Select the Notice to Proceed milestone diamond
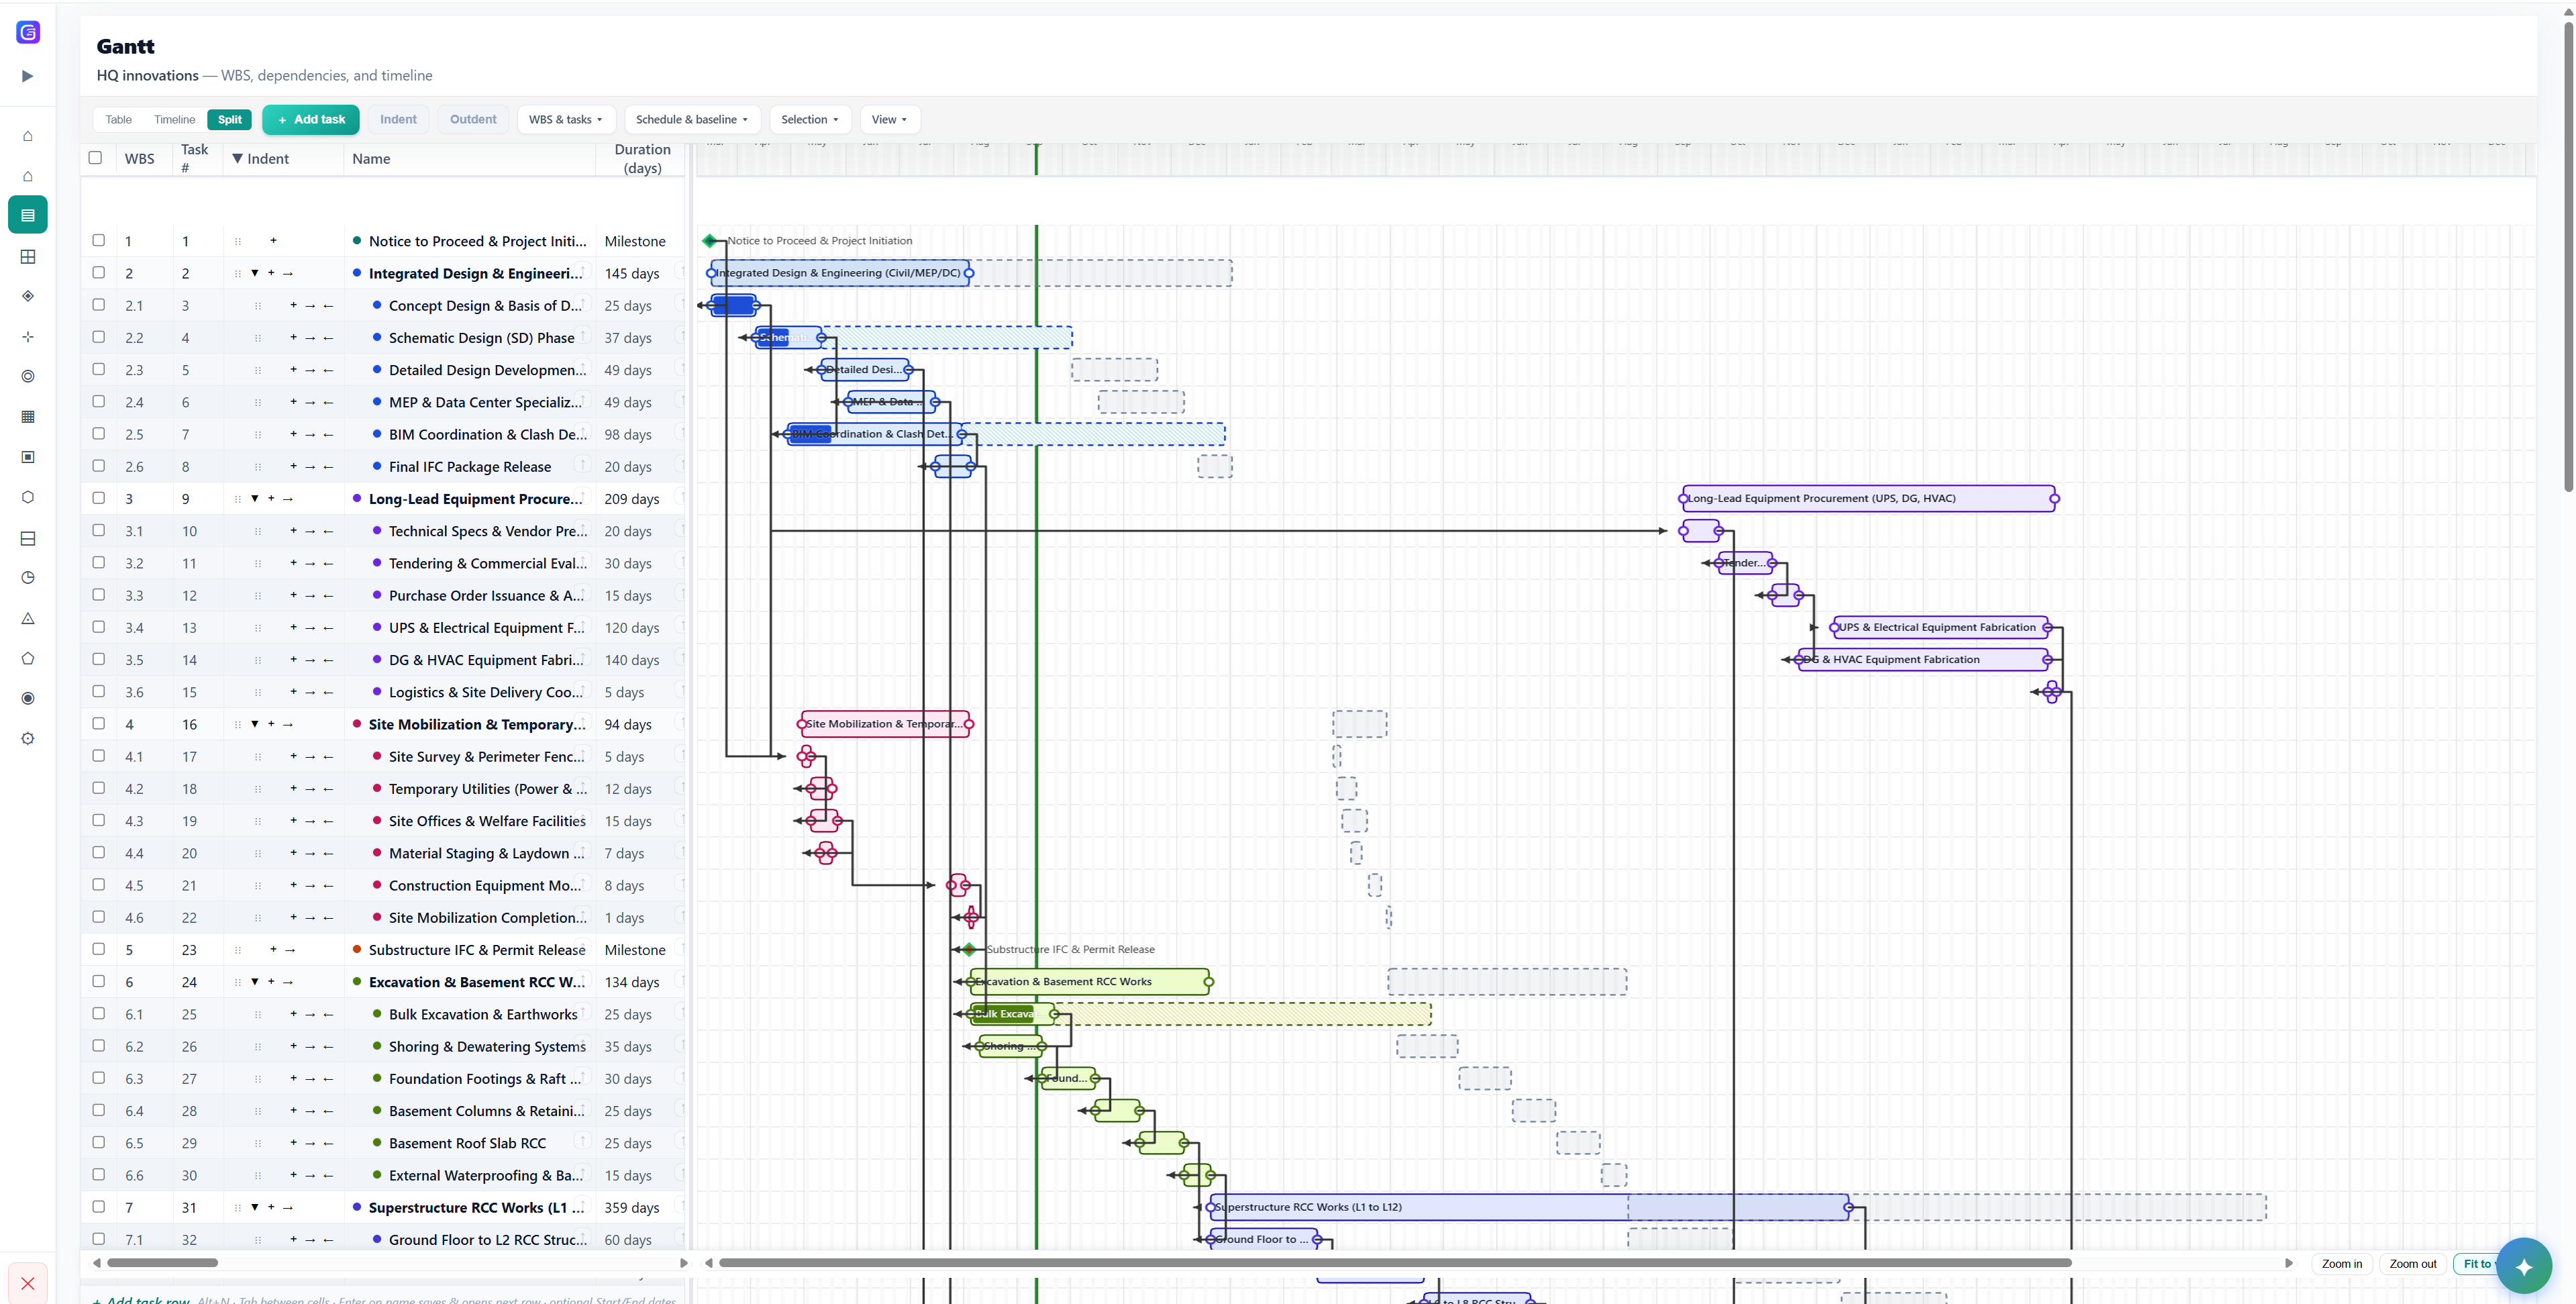Screen dimensions: 2576x1304 [x=710, y=241]
